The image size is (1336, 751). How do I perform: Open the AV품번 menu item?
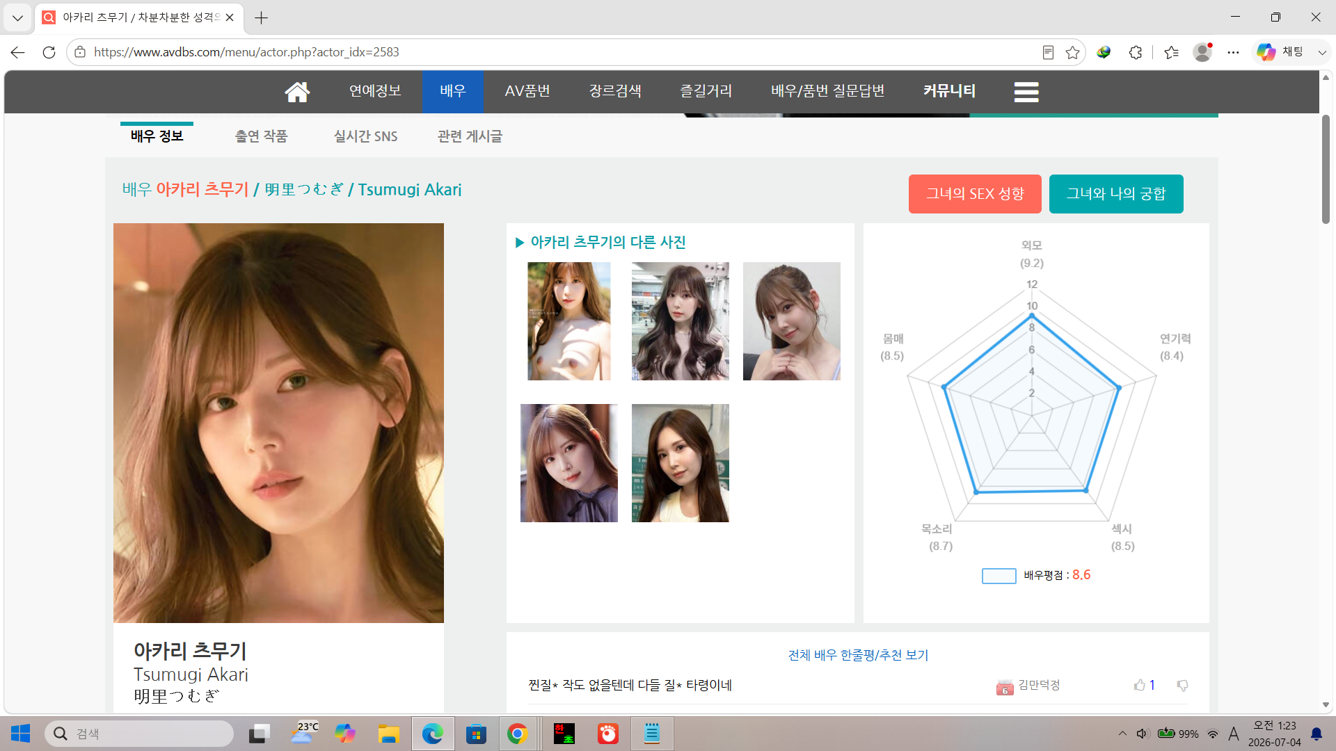(527, 91)
